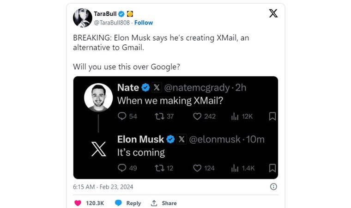Click TaraBull's blue verified checkmark badge
351x208 pixels.
point(121,13)
